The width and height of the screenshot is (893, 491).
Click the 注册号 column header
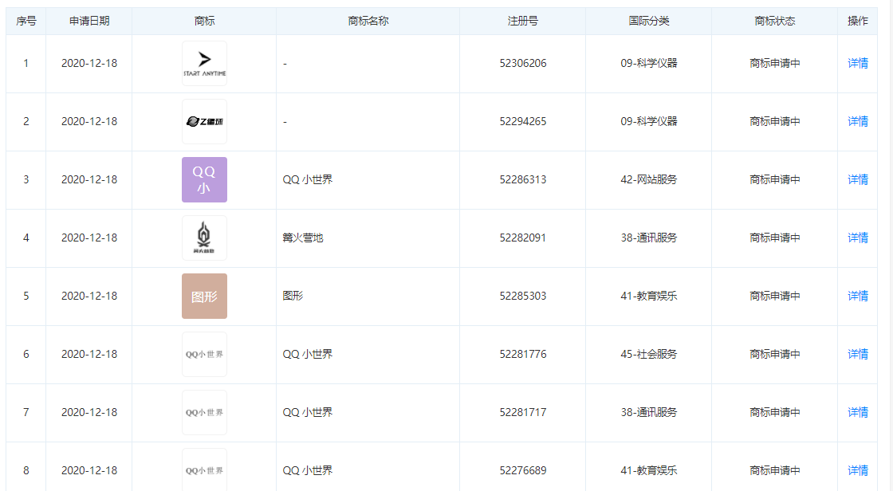click(523, 22)
